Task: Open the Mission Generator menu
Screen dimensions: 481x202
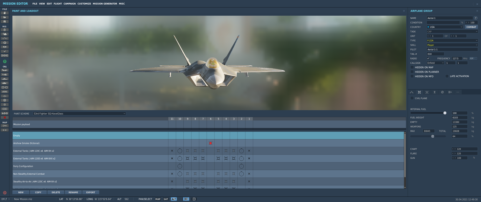Action: (105, 4)
